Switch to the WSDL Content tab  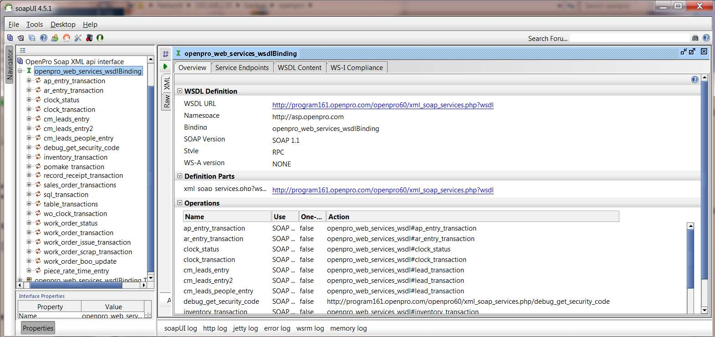pyautogui.click(x=299, y=67)
